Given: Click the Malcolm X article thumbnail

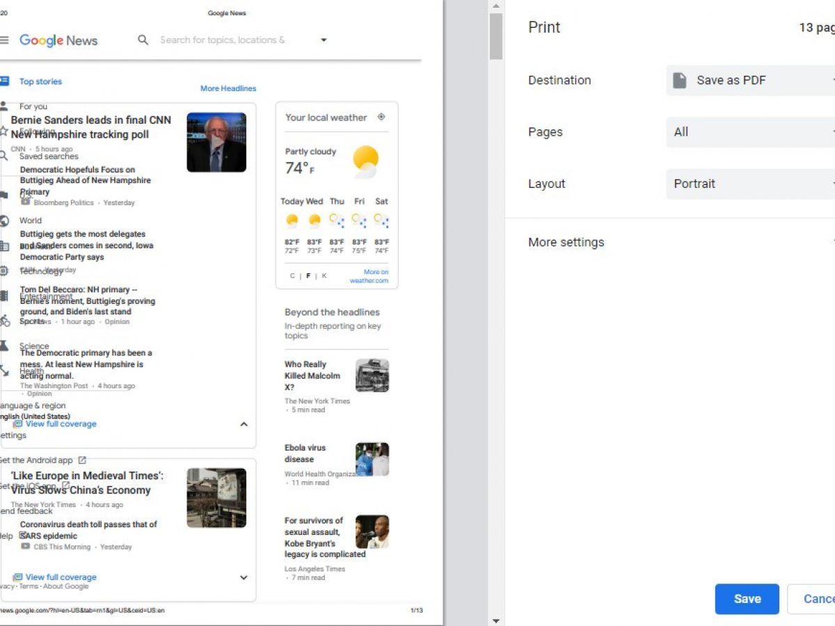Looking at the screenshot, I should 372,376.
